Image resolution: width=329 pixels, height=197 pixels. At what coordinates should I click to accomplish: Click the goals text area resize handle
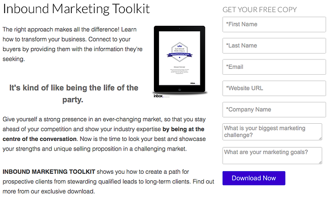(x=320, y=162)
